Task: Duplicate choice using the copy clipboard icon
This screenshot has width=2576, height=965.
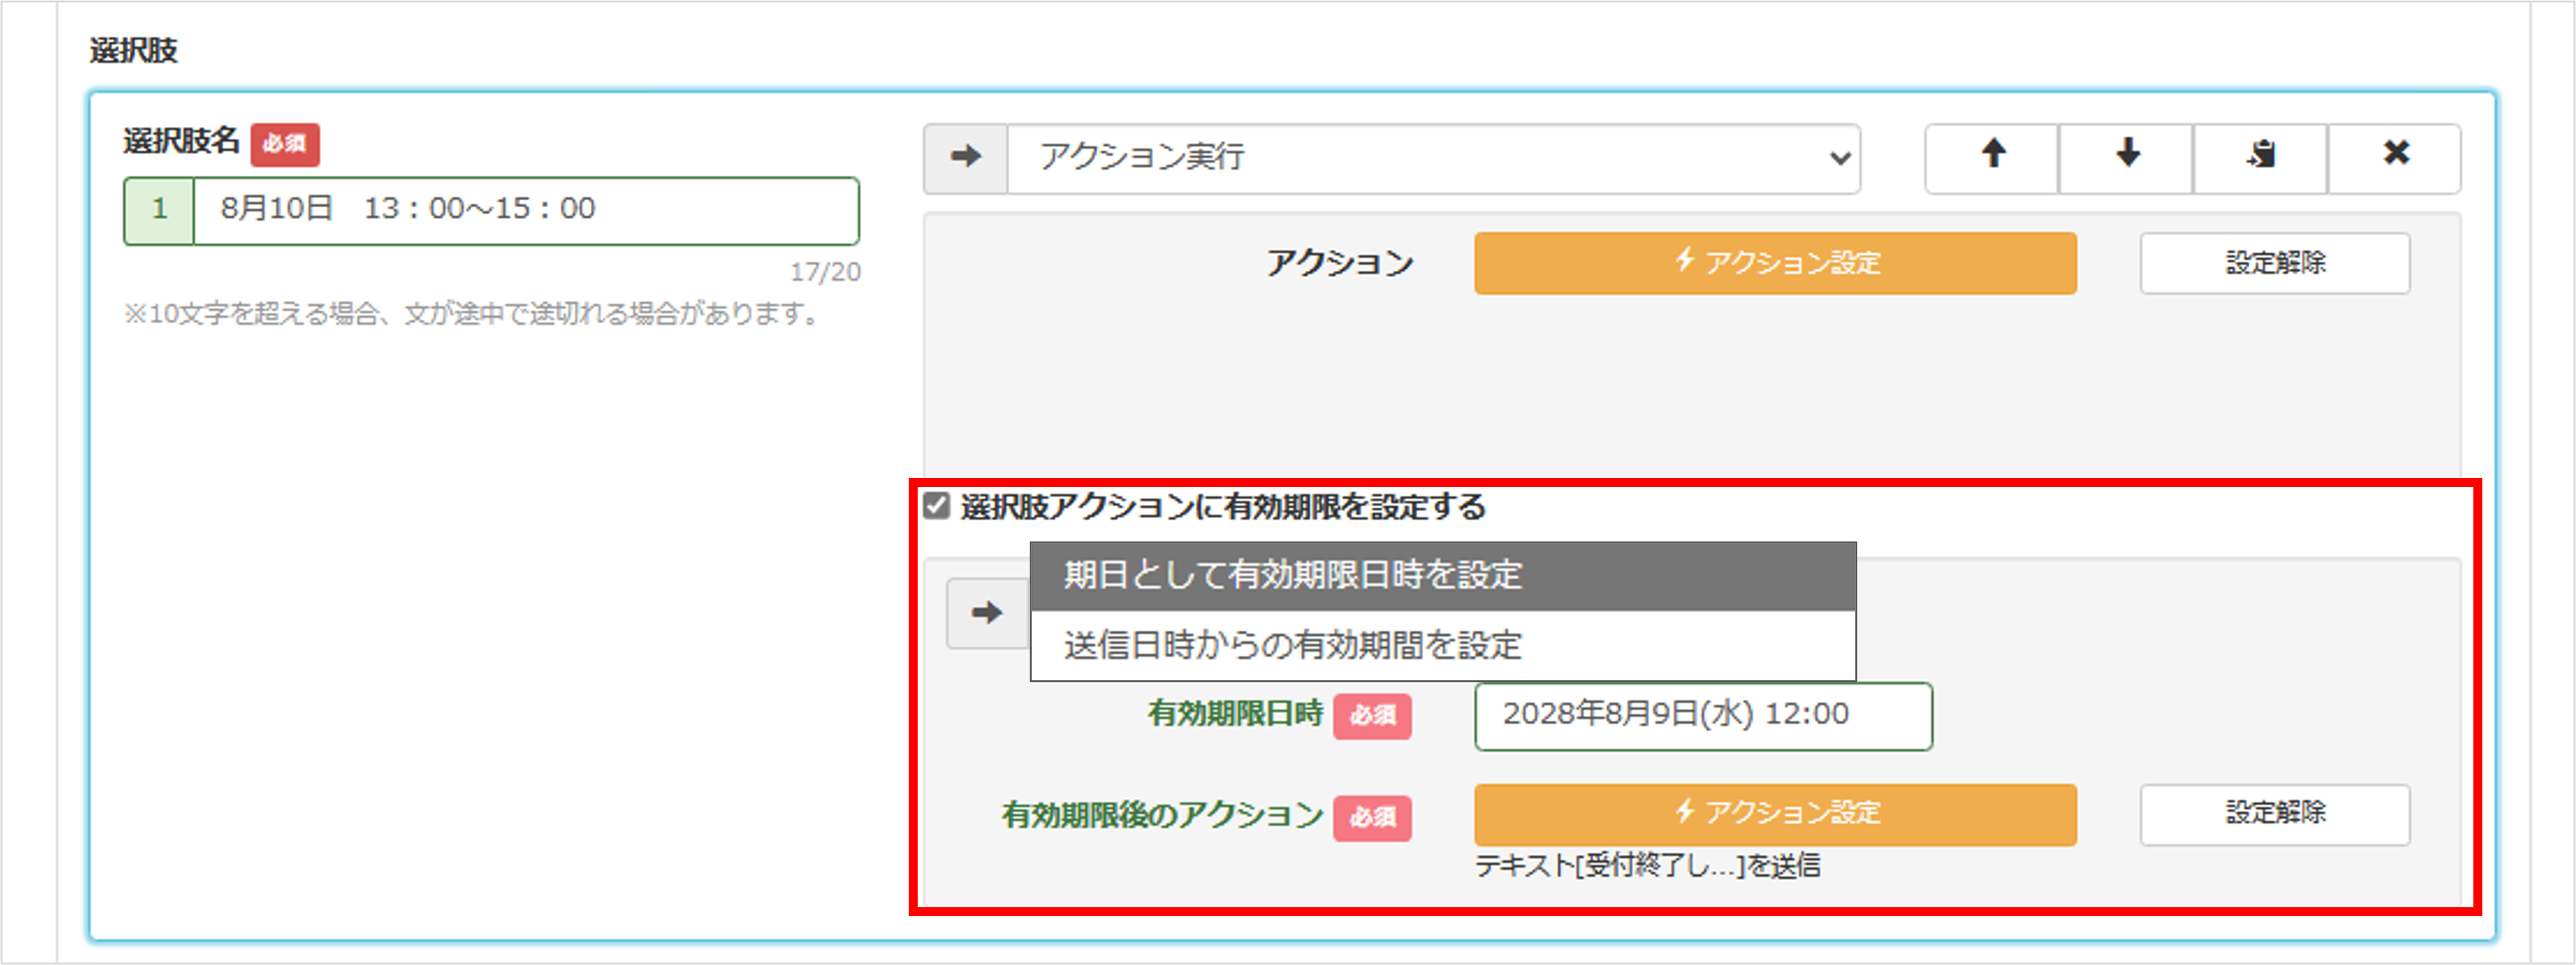Action: coord(2261,157)
